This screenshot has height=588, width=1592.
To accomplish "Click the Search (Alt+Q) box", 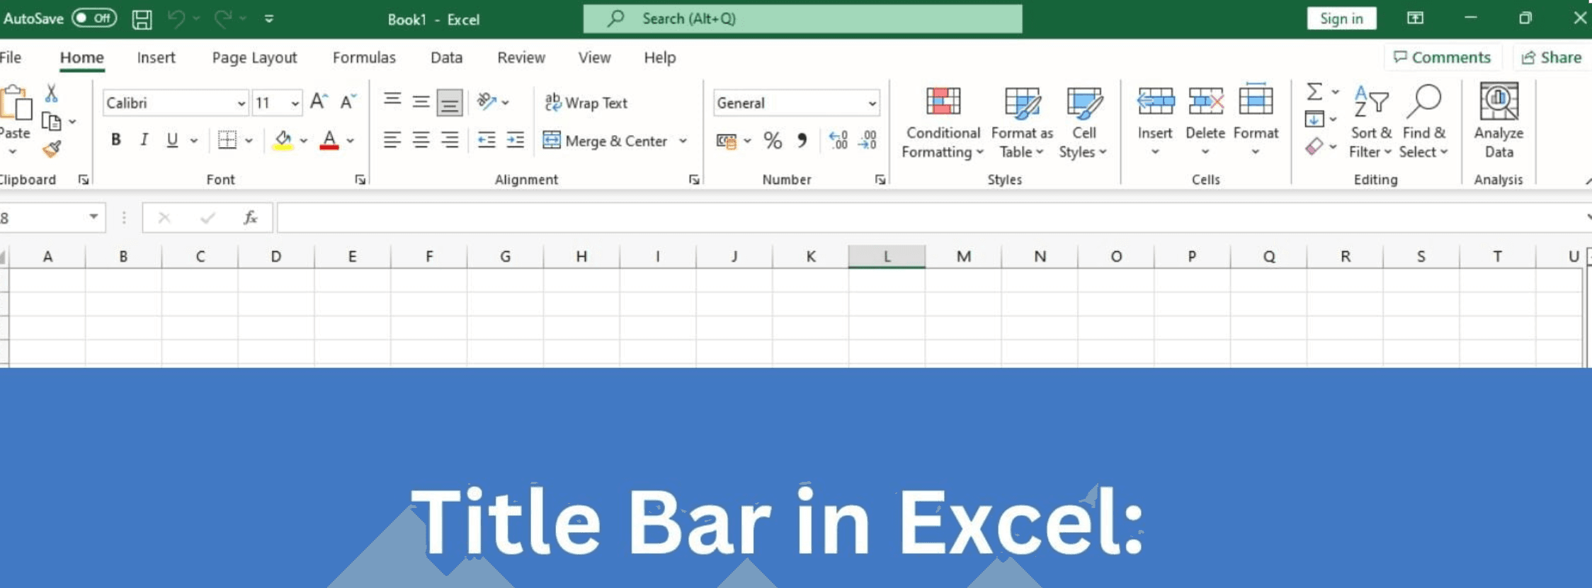I will [x=802, y=19].
